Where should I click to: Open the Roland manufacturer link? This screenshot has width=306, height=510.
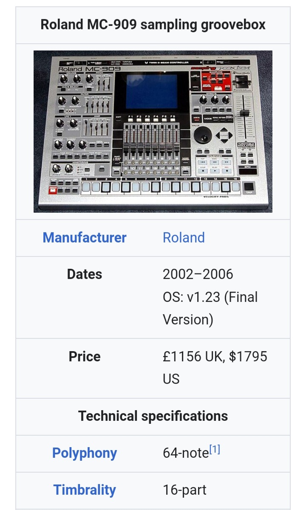pos(184,237)
